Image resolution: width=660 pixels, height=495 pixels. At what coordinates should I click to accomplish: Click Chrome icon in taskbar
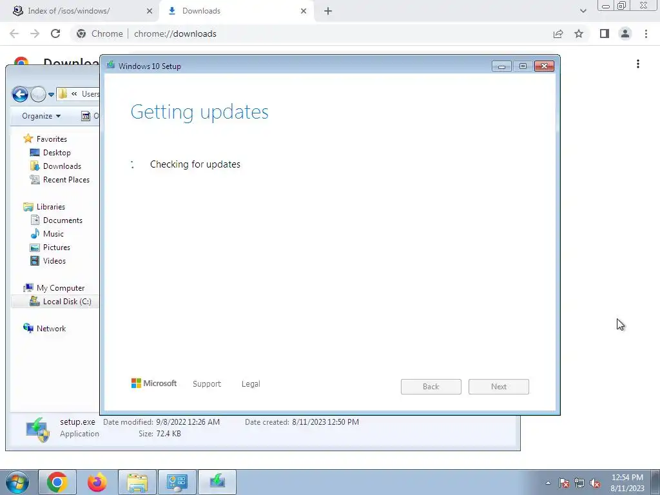point(57,482)
